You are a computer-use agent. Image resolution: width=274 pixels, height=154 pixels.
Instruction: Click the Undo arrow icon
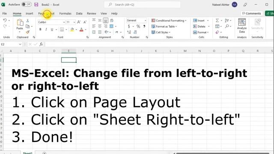point(5,21)
